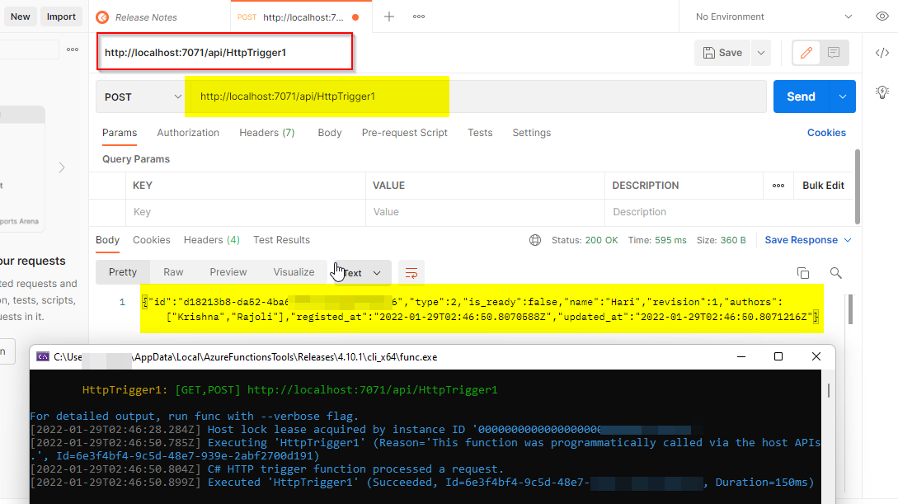Open the request Body tab

coord(329,132)
